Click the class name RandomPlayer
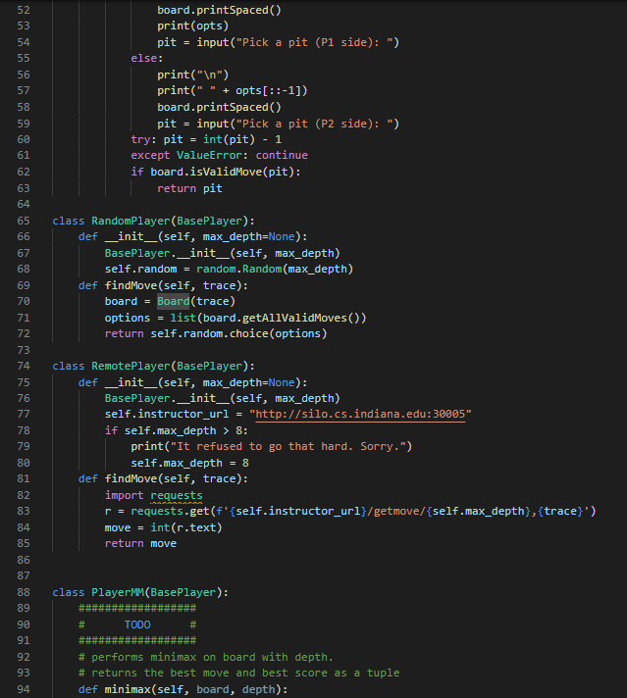 [x=131, y=221]
